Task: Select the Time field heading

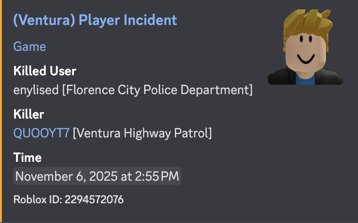Action: 27,158
